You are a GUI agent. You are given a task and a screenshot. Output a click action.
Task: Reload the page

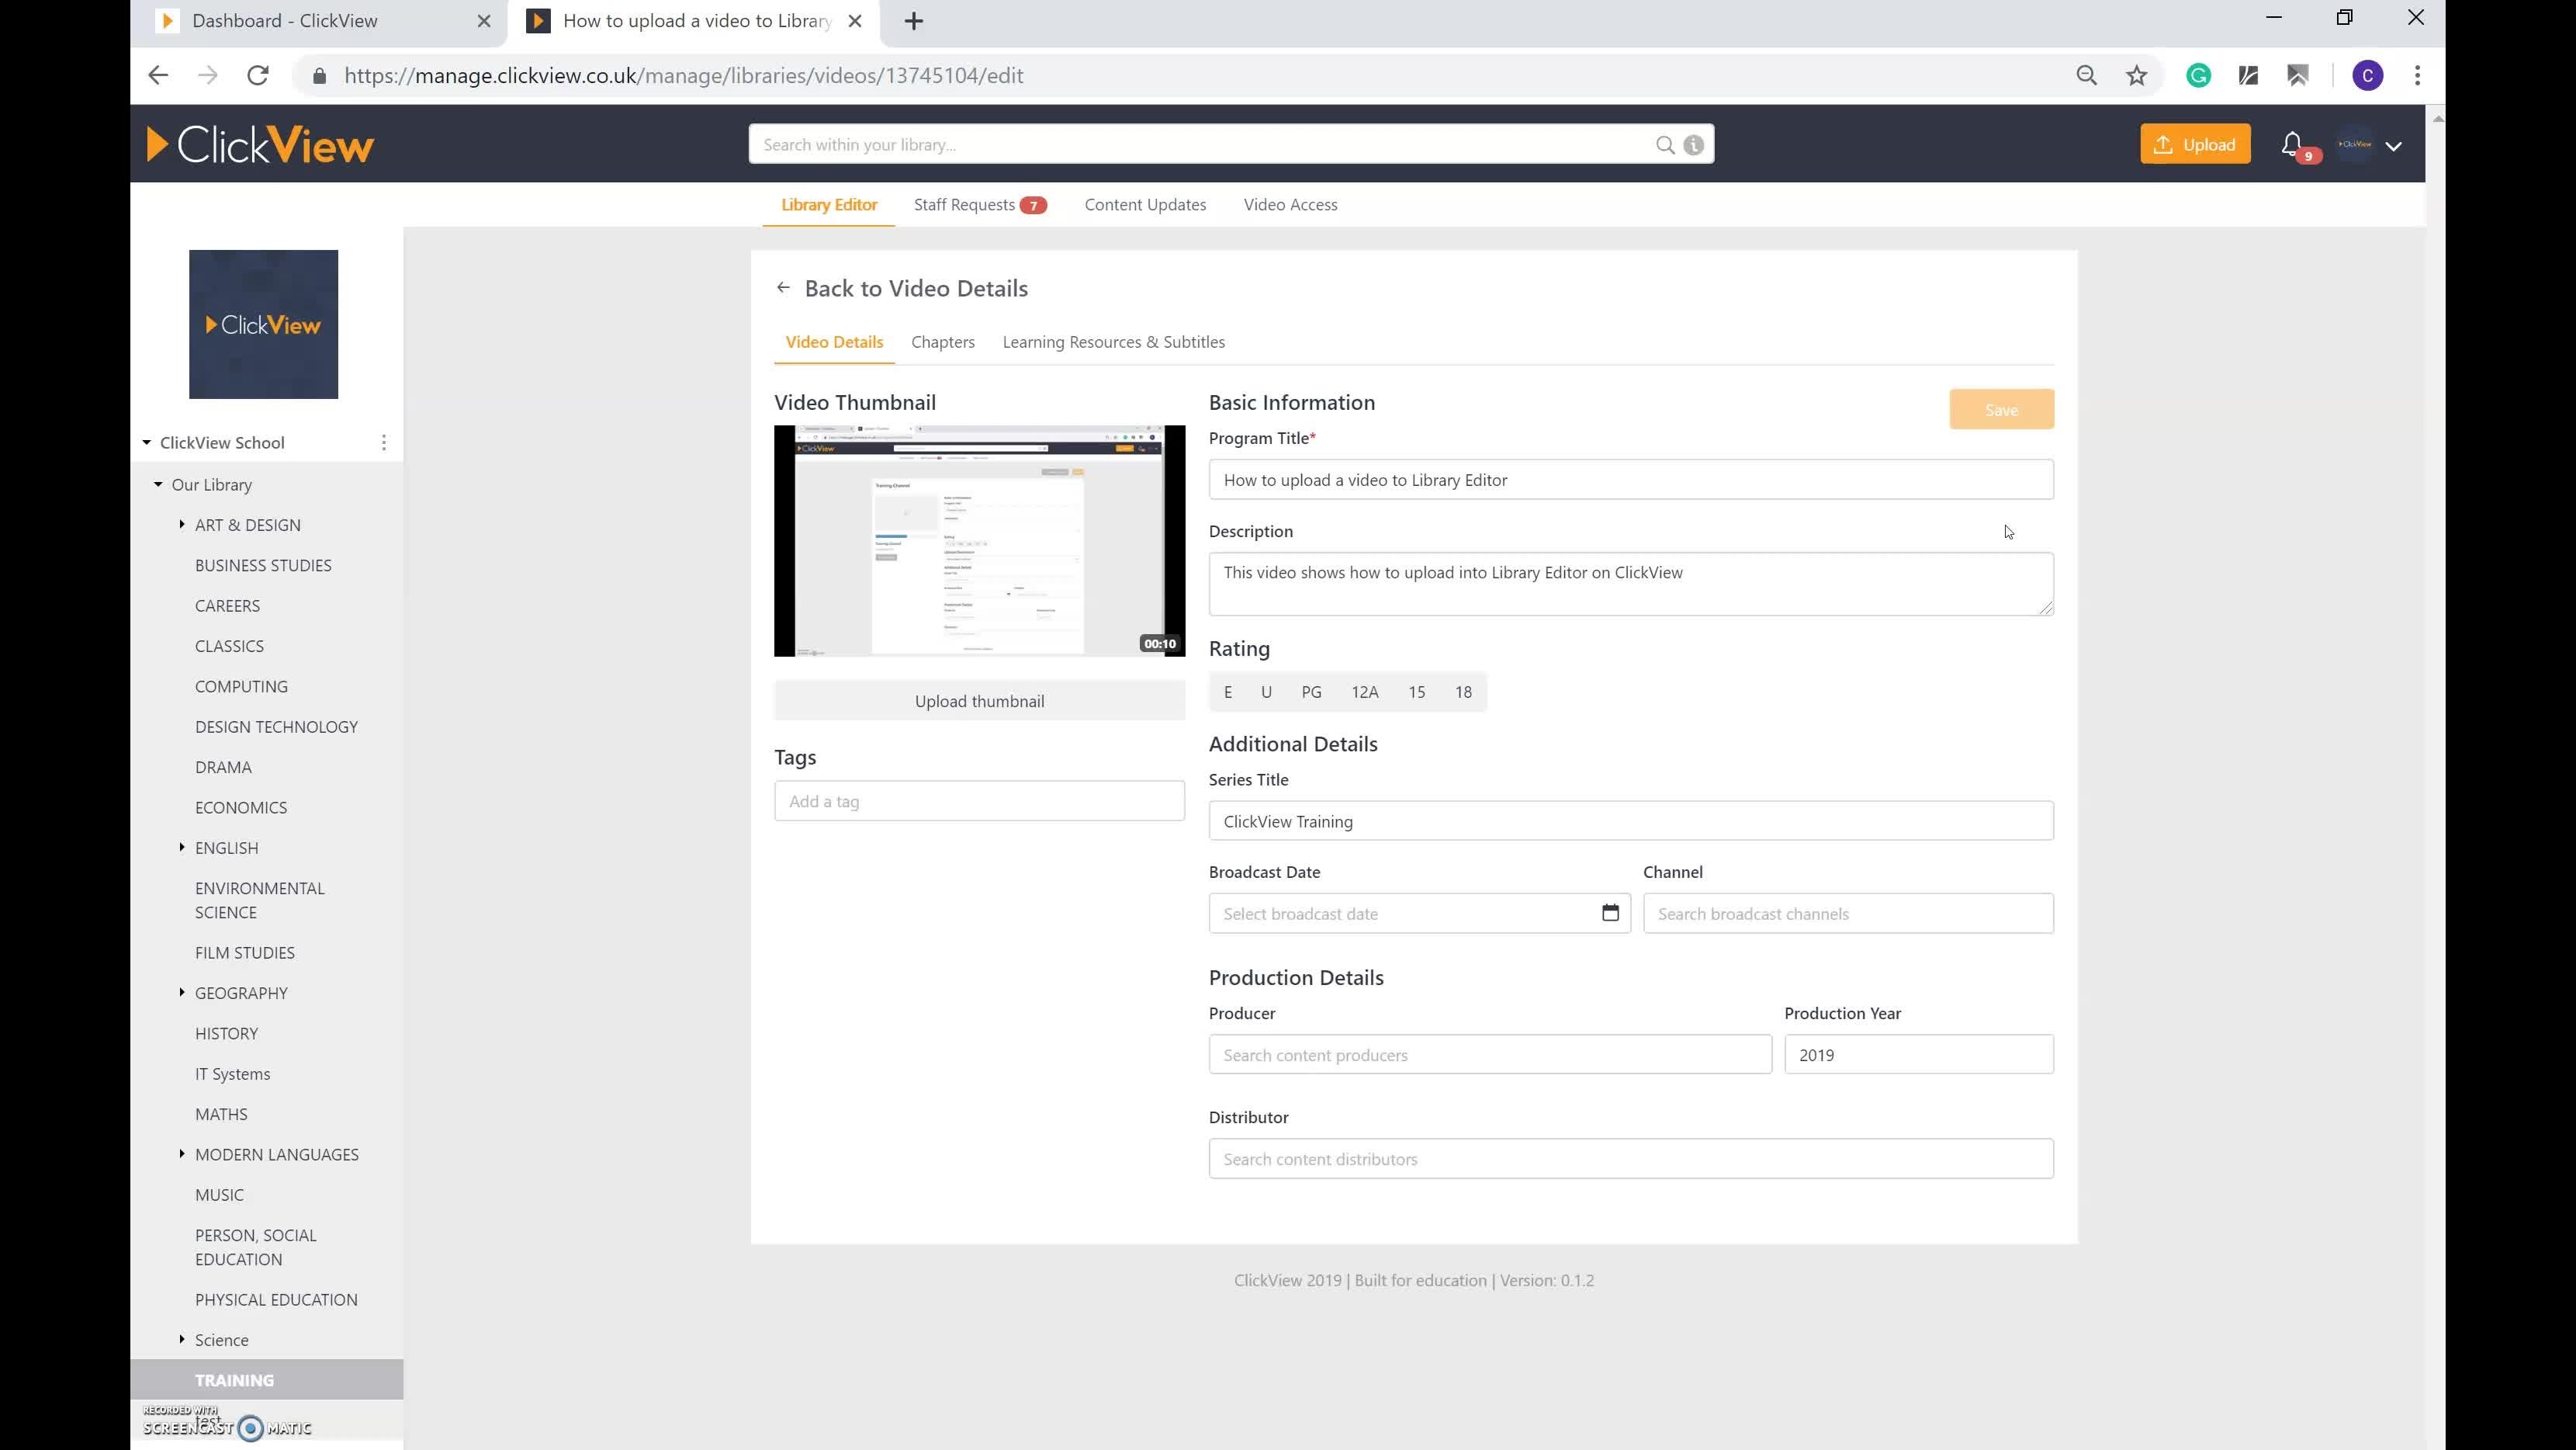pyautogui.click(x=258, y=76)
